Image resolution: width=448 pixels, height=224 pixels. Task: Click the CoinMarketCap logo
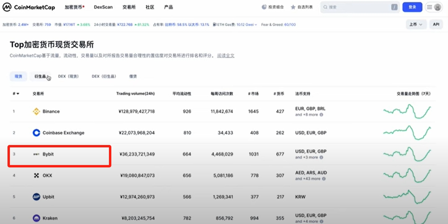click(28, 7)
